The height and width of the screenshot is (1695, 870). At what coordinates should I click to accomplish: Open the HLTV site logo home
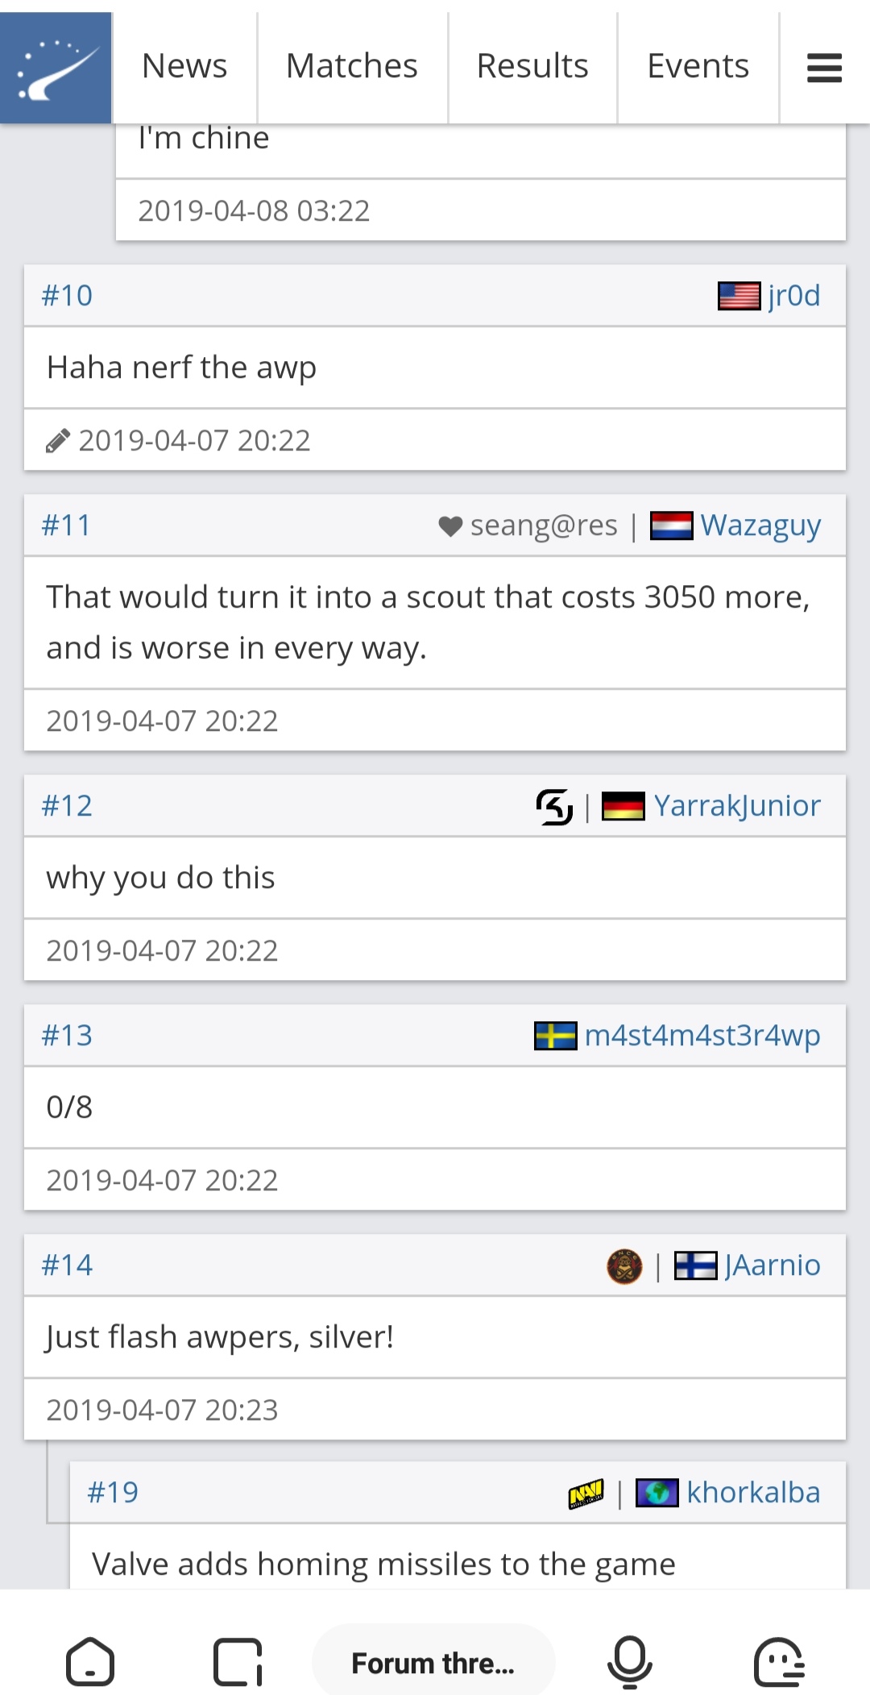click(56, 68)
